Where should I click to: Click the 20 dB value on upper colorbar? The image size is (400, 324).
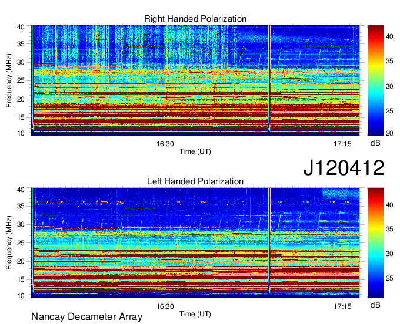[x=389, y=133]
